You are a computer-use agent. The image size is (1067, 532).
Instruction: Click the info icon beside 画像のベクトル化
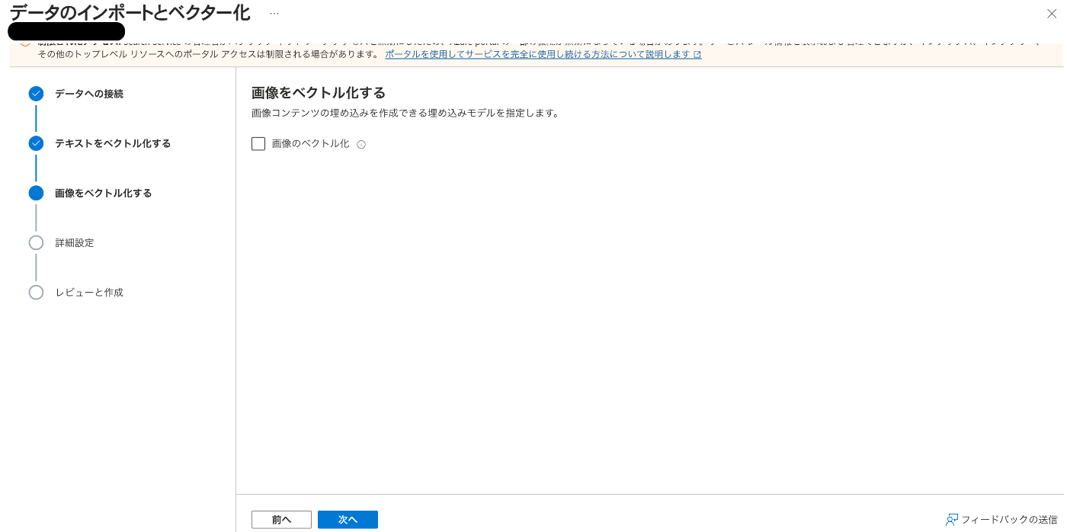[x=360, y=144]
